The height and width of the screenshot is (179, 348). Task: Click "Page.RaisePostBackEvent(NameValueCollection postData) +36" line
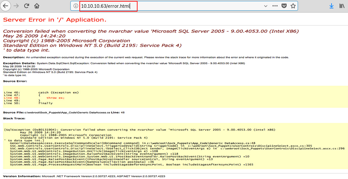82,162
